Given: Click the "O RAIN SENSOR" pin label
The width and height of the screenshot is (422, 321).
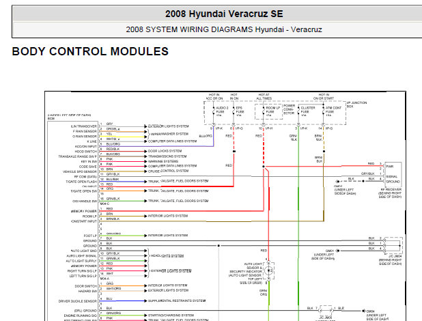Looking at the screenshot, I should tap(85, 137).
